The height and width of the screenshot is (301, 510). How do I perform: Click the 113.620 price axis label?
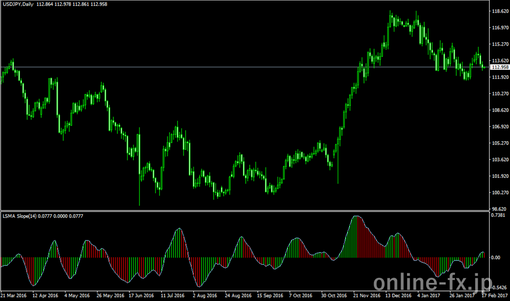coord(500,60)
